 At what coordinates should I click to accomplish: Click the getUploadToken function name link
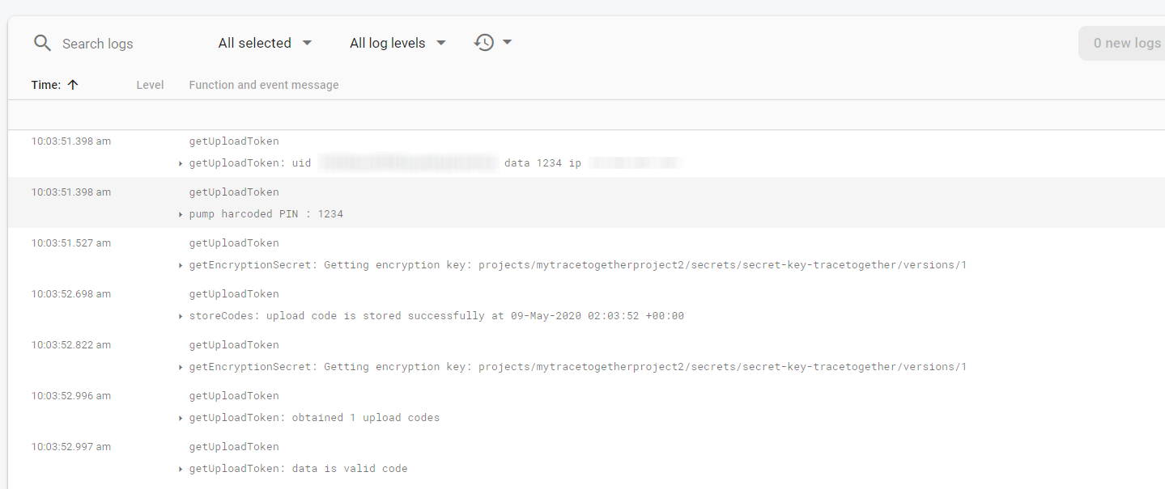coord(234,141)
